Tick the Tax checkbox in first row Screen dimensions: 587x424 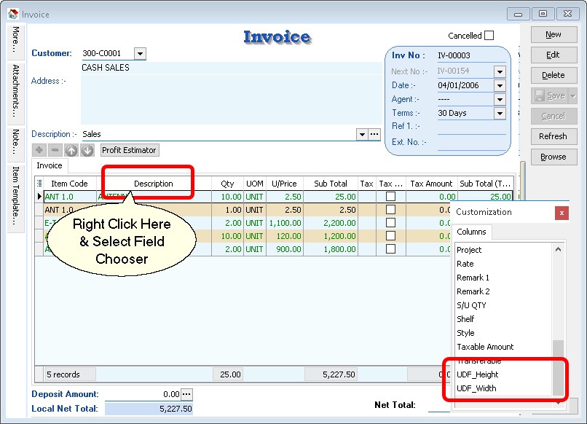coord(391,197)
